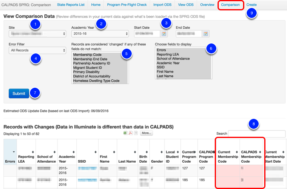The width and height of the screenshot is (287, 189).
Task: Export records table as plain document
Action: pos(136,133)
